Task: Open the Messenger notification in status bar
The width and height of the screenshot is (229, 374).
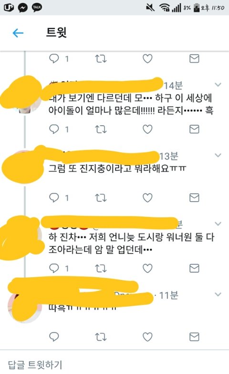Action: [x=23, y=8]
